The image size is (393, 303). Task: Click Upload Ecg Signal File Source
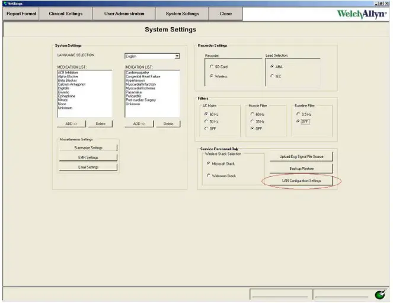(301, 157)
